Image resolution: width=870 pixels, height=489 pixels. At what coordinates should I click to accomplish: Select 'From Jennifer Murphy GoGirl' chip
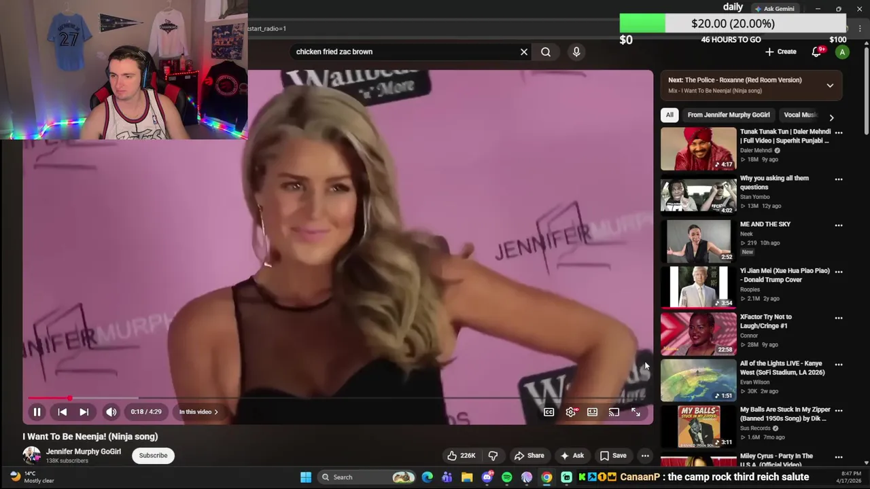pos(729,115)
